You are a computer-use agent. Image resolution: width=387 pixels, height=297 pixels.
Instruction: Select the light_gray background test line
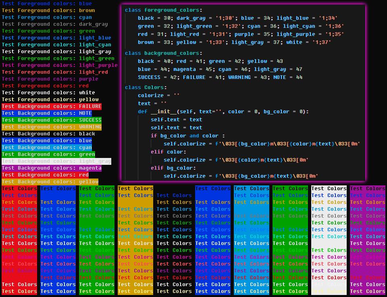tap(56, 161)
